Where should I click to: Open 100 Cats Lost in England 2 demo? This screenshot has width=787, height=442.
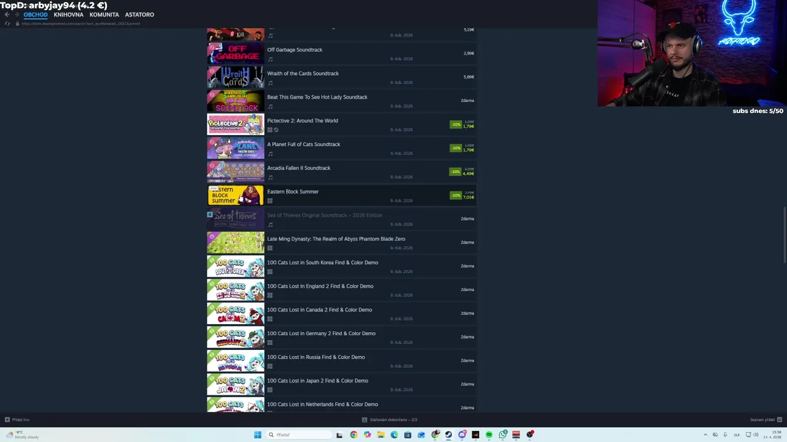pyautogui.click(x=320, y=286)
